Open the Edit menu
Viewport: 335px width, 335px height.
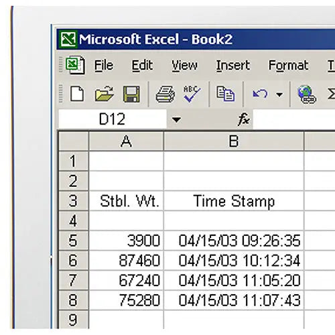[x=142, y=65]
